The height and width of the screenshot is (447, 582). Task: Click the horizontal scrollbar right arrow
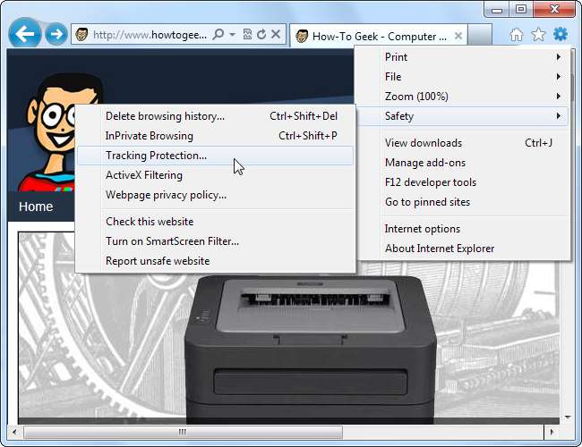pyautogui.click(x=552, y=432)
